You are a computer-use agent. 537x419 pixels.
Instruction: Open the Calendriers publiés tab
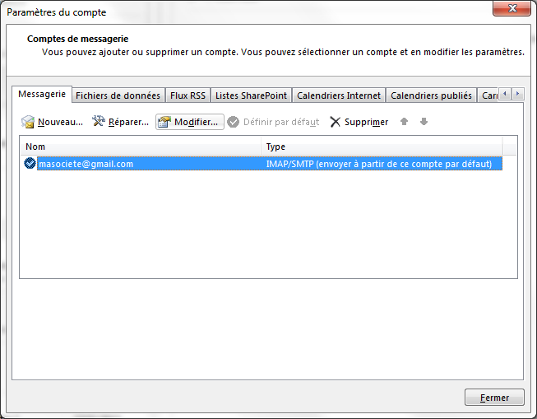point(431,95)
